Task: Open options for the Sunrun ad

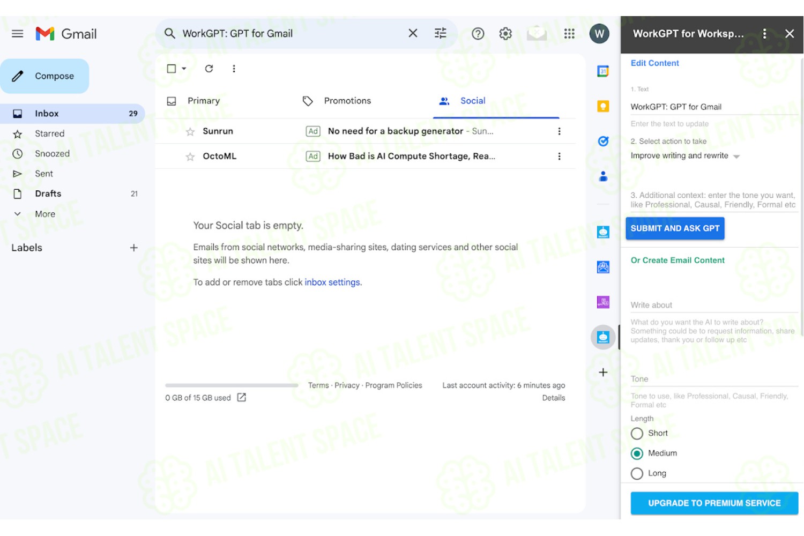Action: click(559, 131)
